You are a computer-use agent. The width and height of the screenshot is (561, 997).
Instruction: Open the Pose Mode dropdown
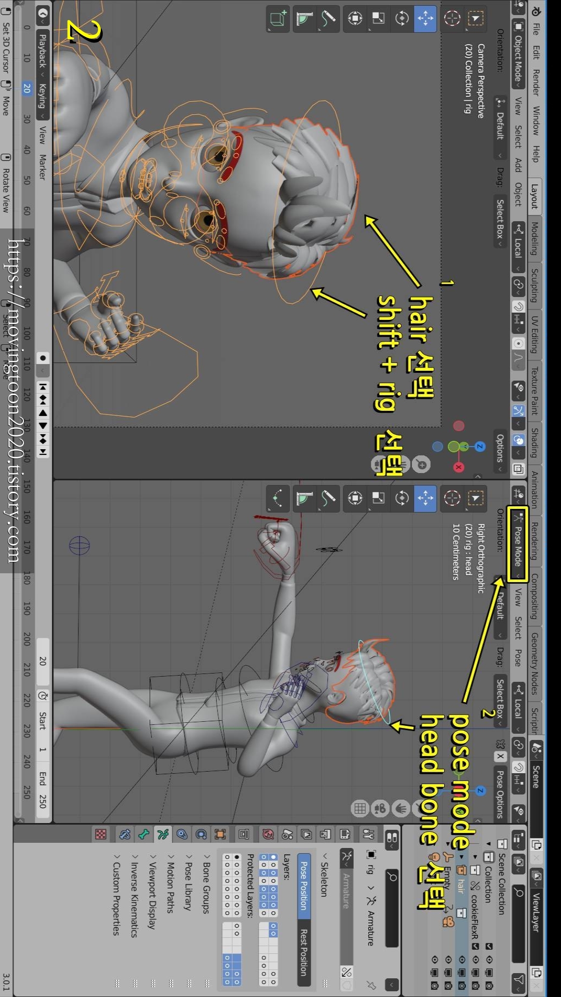(518, 544)
